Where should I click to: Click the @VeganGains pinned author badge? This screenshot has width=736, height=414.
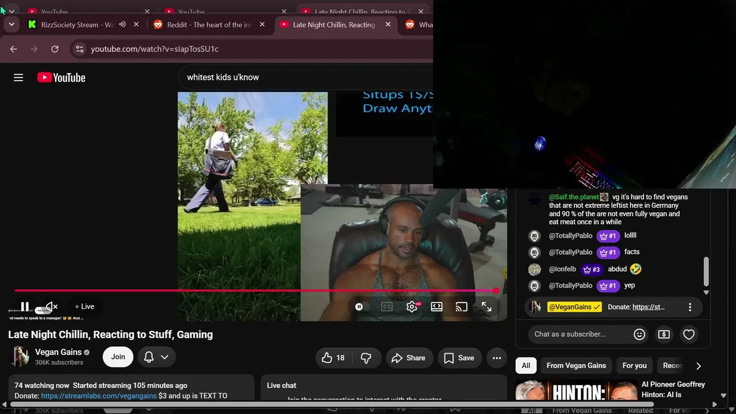574,307
